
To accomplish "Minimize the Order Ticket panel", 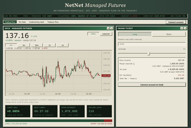I will (182, 28).
